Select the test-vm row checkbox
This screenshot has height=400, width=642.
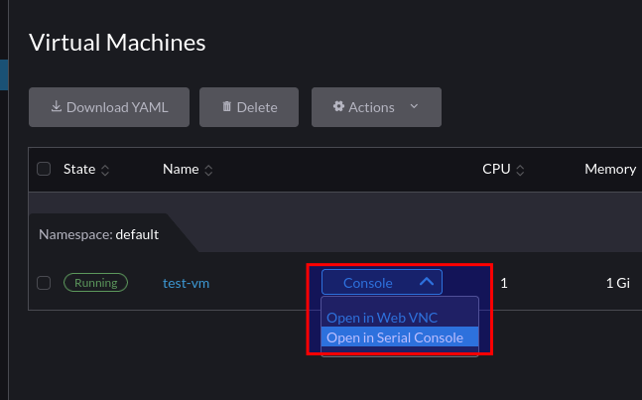click(44, 283)
